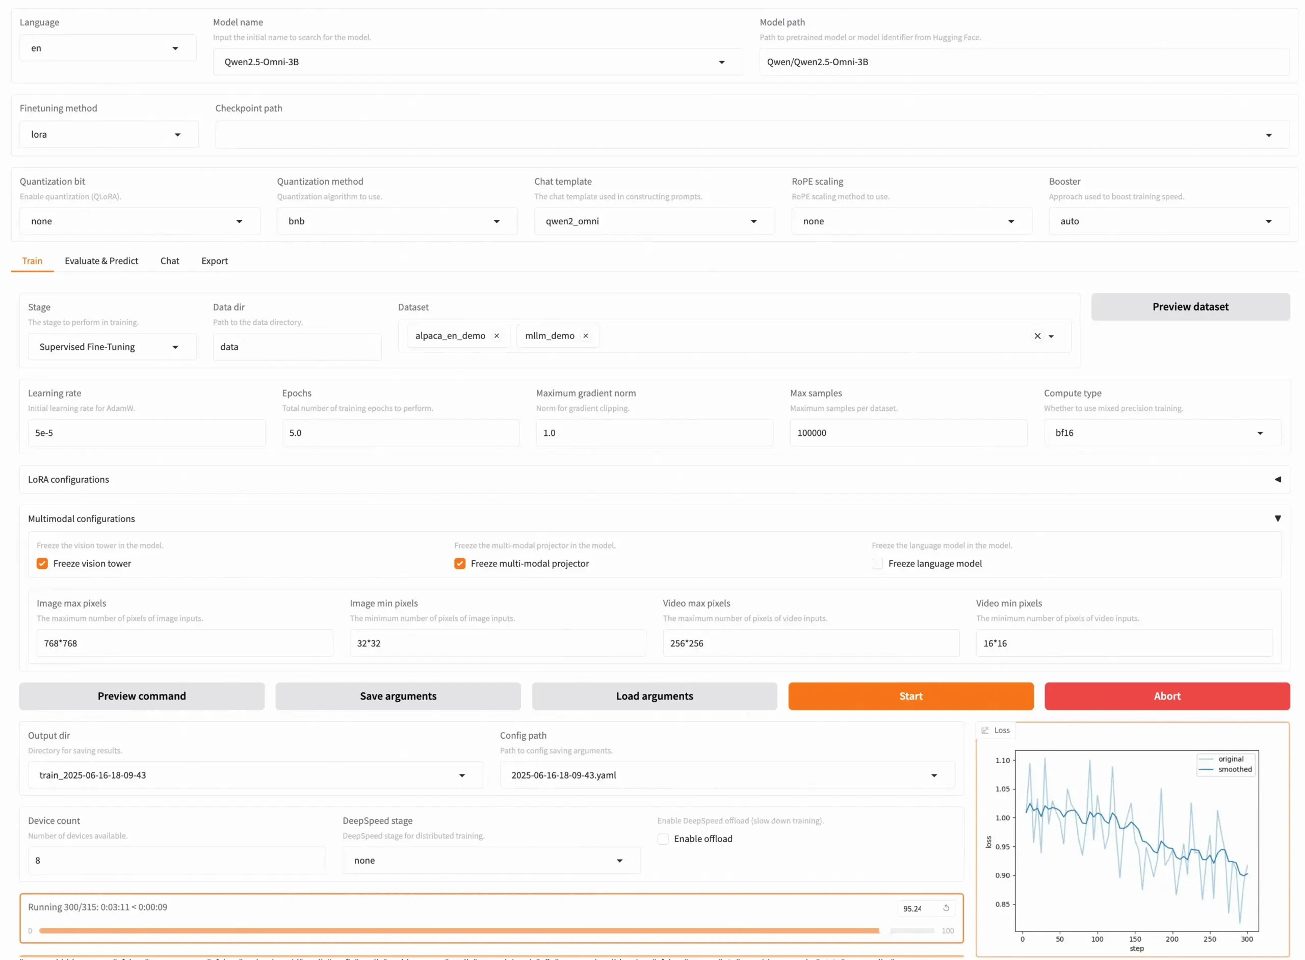The width and height of the screenshot is (1305, 960).
Task: Remove the alpaca_en_demo dataset tag
Action: point(496,336)
